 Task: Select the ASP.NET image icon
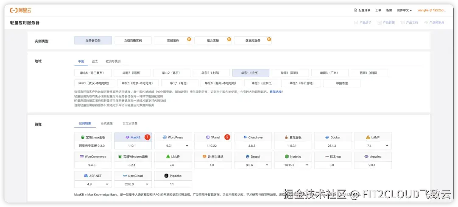tap(86, 176)
